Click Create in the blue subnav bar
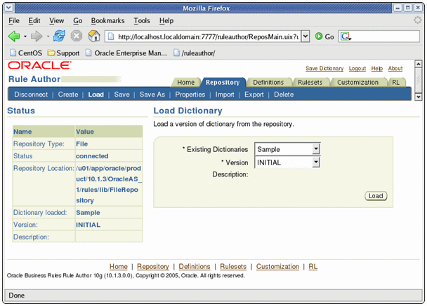The image size is (427, 306). pyautogui.click(x=68, y=95)
